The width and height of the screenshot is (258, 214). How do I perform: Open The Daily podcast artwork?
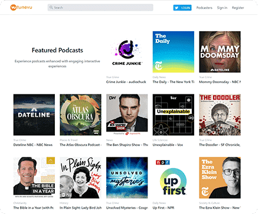(x=174, y=52)
